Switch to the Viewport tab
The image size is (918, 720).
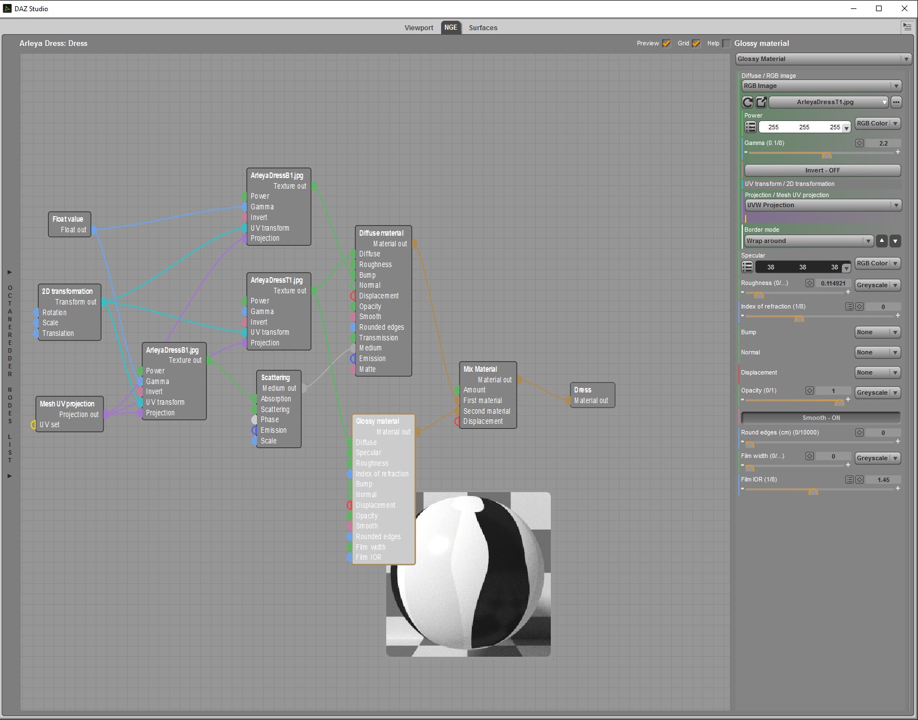click(419, 27)
